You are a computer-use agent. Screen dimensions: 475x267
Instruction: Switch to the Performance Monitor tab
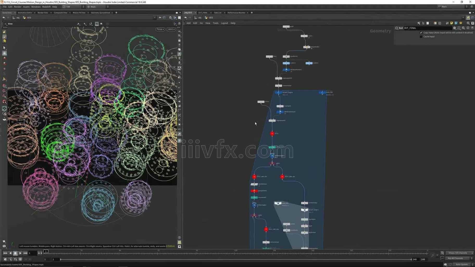pos(236,13)
